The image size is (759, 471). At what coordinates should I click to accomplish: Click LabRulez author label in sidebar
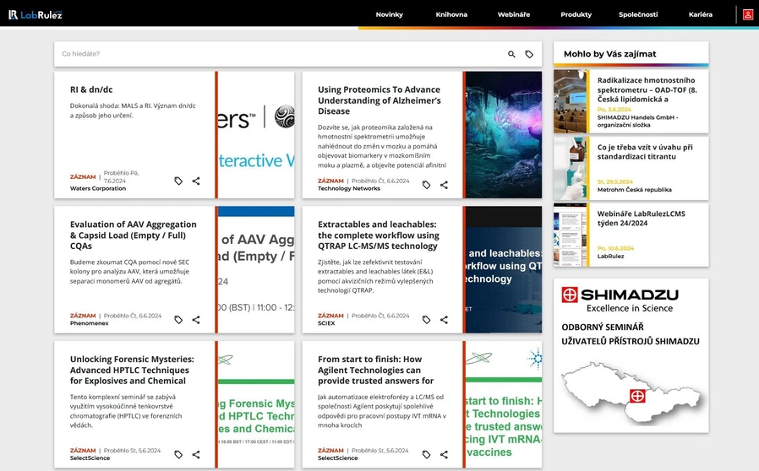pyautogui.click(x=610, y=256)
